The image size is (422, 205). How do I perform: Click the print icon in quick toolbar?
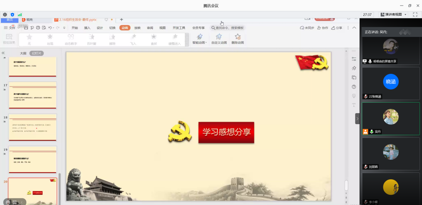click(x=38, y=28)
